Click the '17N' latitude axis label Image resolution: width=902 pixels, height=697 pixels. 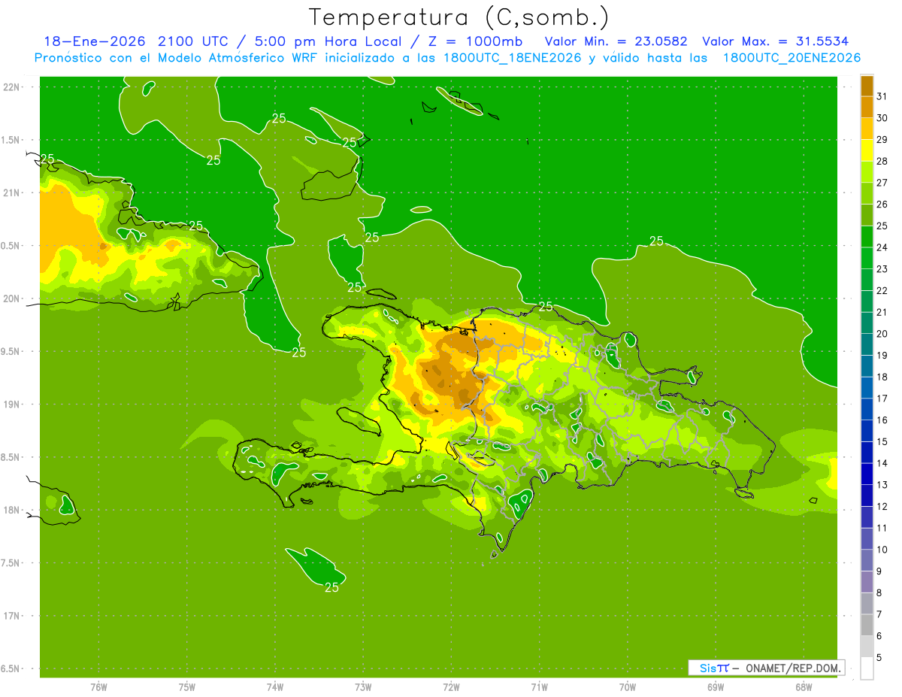[12, 616]
